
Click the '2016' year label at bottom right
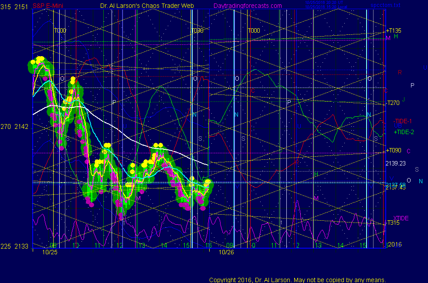(395, 244)
